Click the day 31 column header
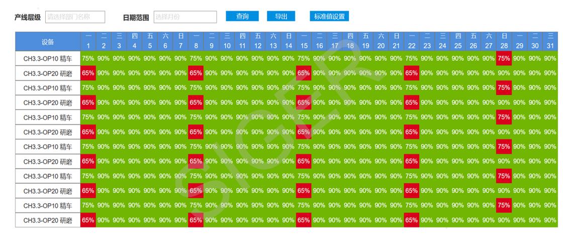Viewport: 563px width, 234px height. click(550, 41)
